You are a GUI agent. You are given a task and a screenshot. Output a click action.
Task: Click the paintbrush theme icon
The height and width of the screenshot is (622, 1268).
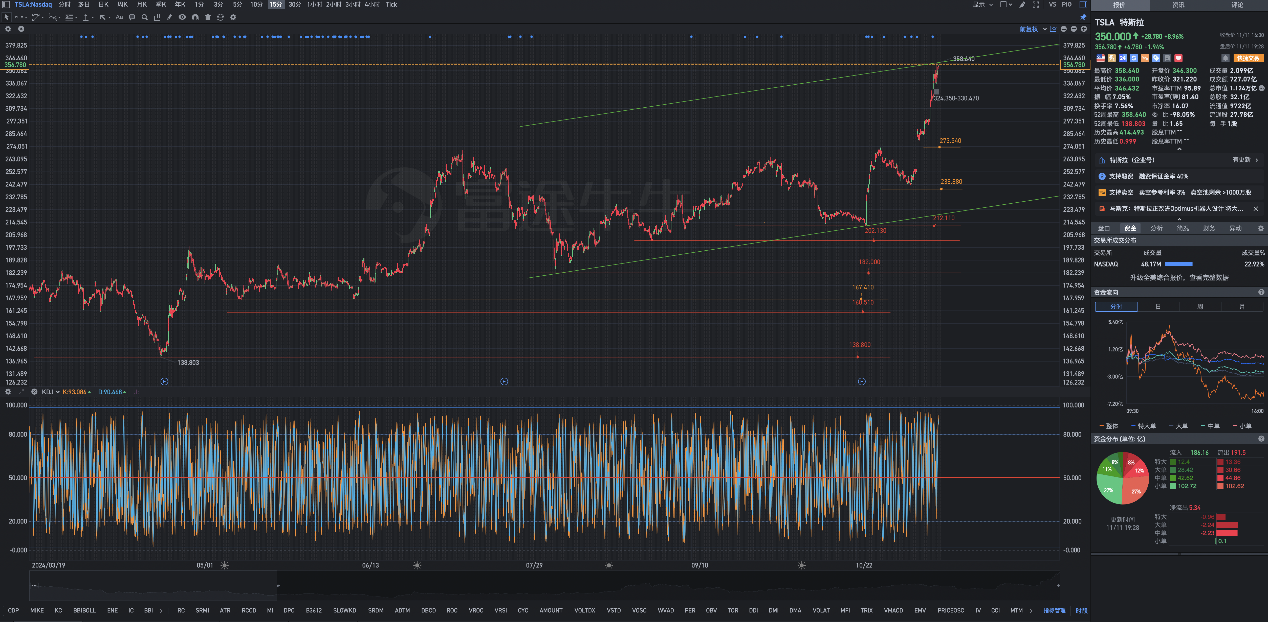pos(1022,5)
